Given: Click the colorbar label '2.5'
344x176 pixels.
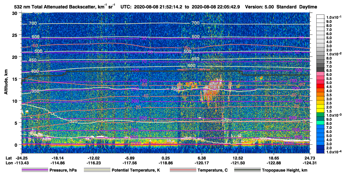Looking at the screenshot, I should pyautogui.click(x=329, y=103).
